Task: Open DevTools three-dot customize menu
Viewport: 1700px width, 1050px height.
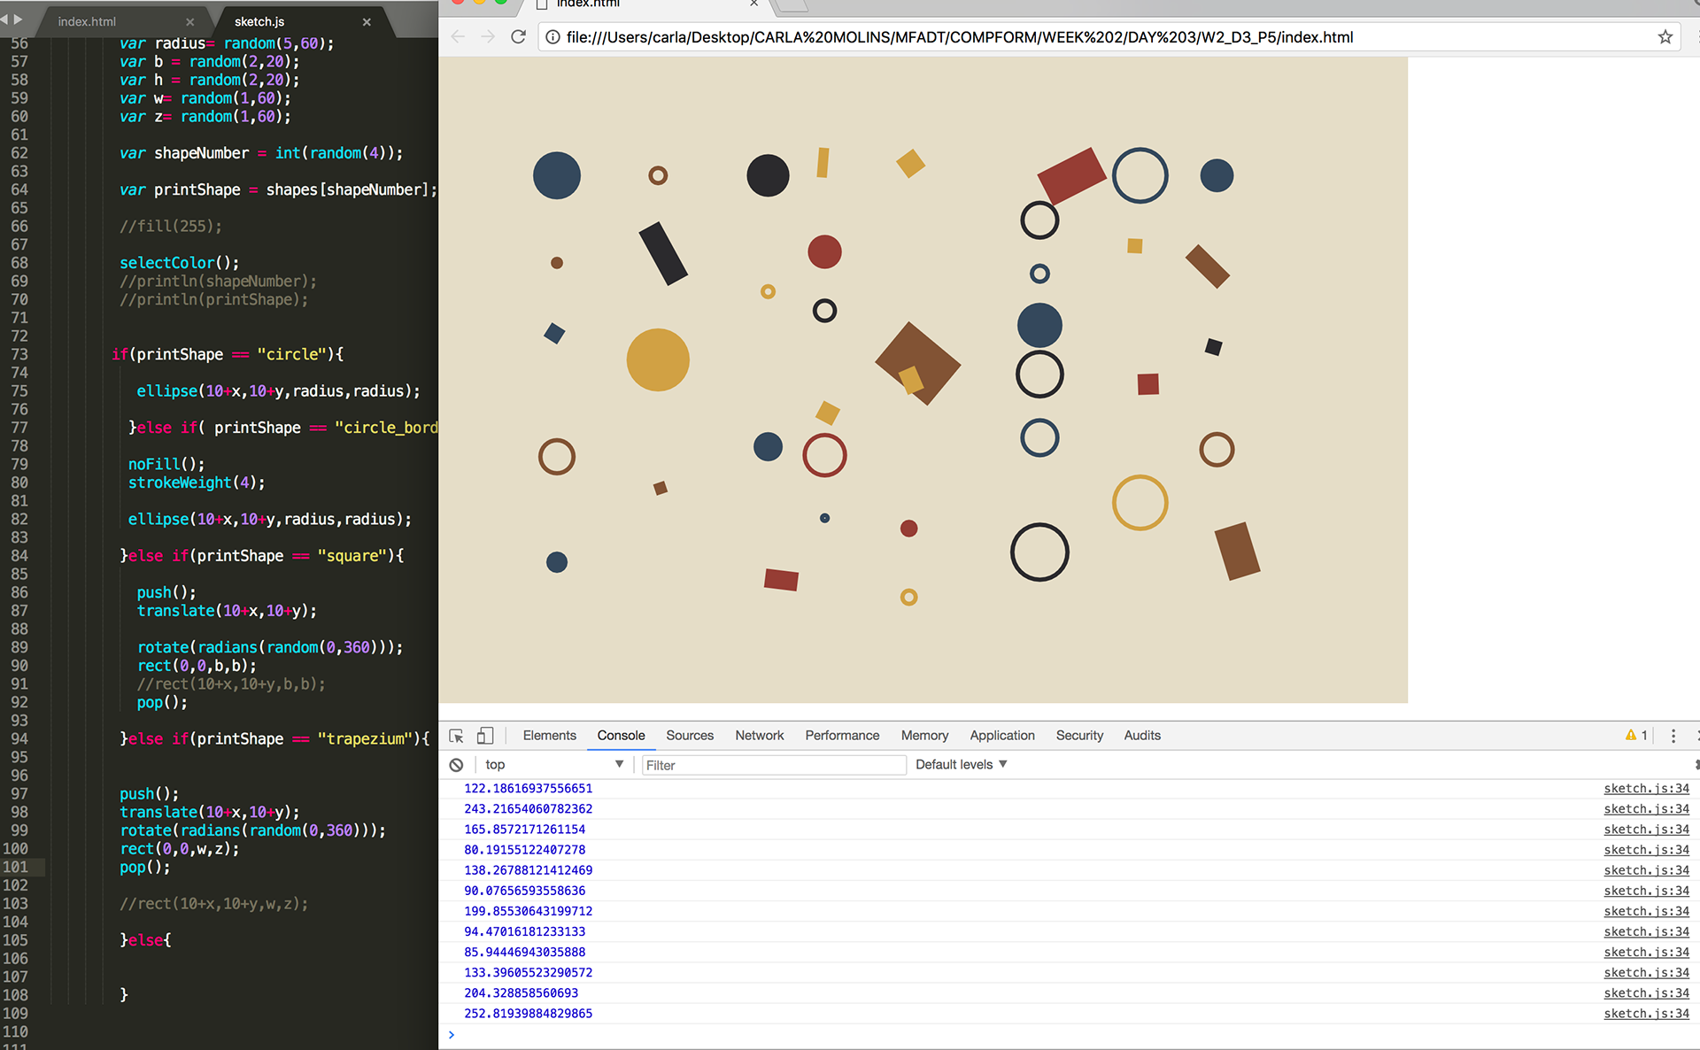Action: point(1673,736)
